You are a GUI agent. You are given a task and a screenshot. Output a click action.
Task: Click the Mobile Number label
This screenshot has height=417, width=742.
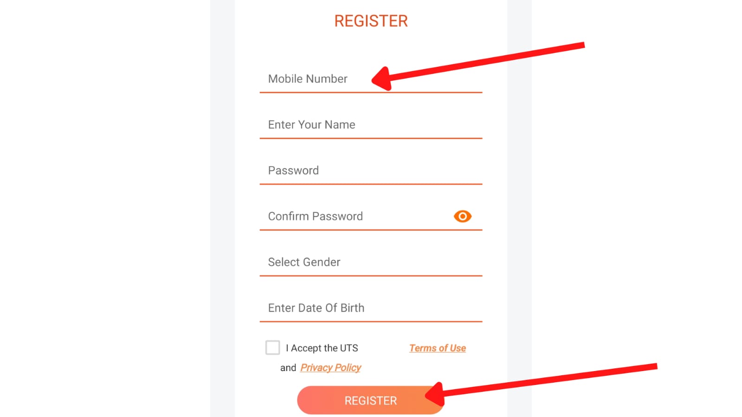[308, 78]
